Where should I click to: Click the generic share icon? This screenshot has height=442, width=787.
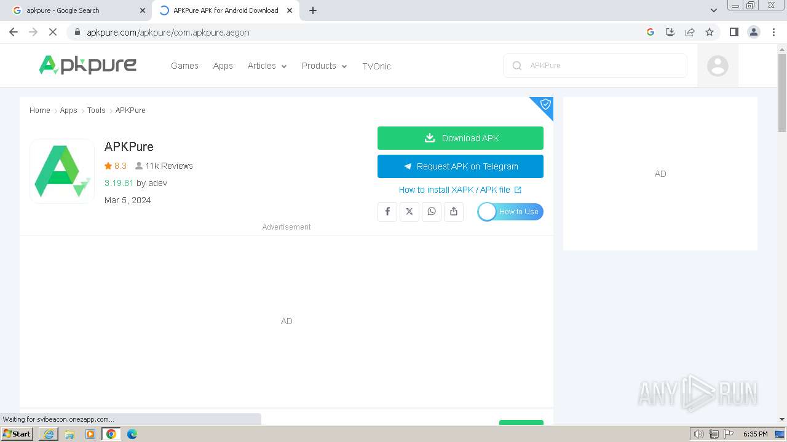[454, 211]
